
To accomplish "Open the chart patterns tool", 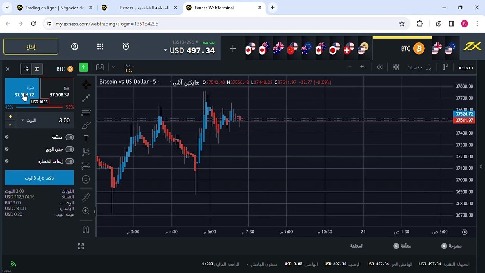I will click(x=86, y=152).
